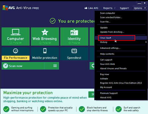Select Scan selected folder... menu item
The width and height of the screenshot is (148, 114).
click(111, 18)
